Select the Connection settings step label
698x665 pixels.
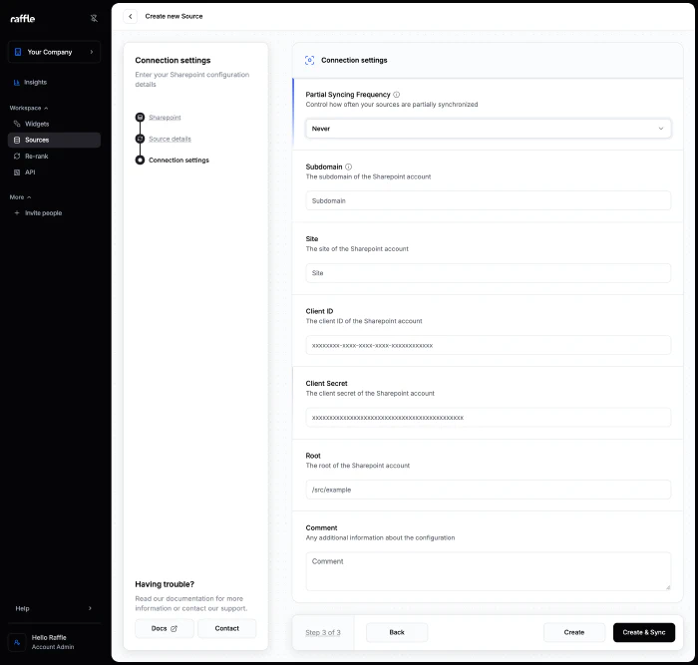point(178,161)
